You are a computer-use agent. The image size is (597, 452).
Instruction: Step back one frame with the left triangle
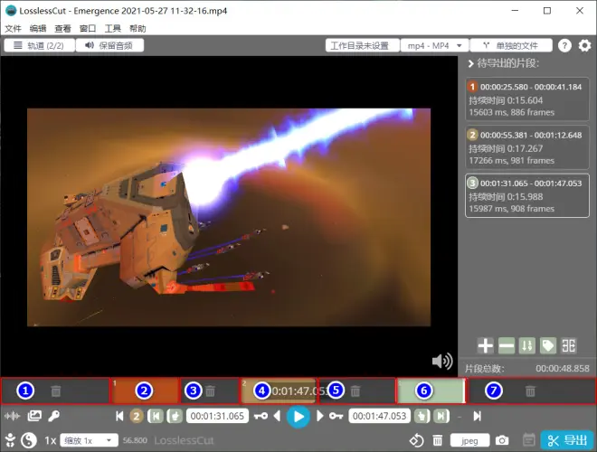[277, 416]
